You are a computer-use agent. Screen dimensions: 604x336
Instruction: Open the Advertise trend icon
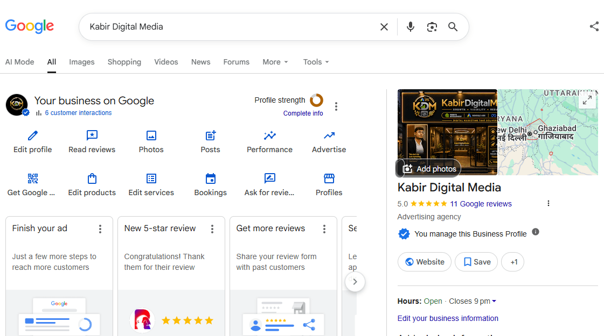tap(329, 135)
